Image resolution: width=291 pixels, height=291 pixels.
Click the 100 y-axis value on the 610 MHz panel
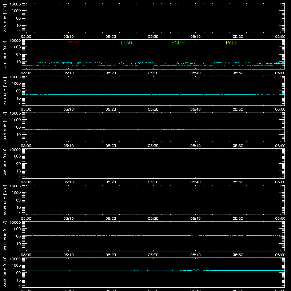17,91
